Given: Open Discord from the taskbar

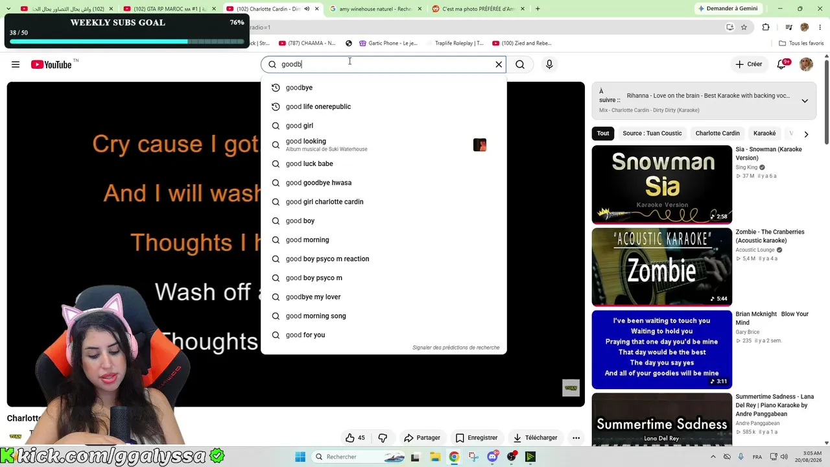Looking at the screenshot, I should click(x=492, y=457).
